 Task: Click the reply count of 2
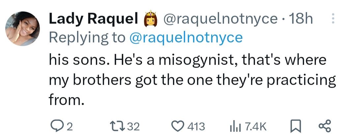[x=70, y=126]
